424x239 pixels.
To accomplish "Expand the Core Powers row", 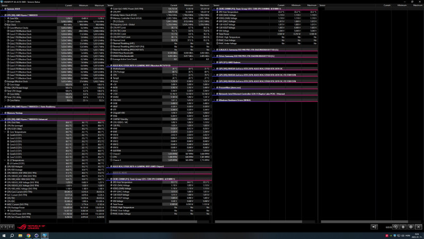I will tap(5, 210).
